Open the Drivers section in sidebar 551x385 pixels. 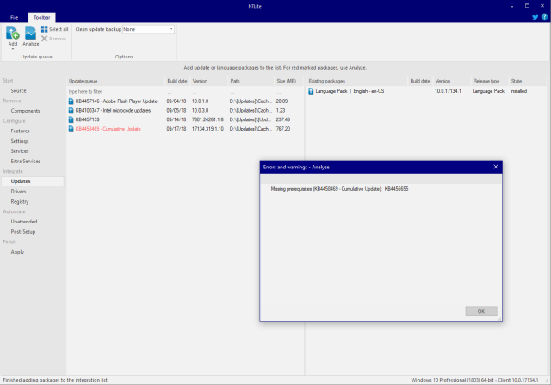tap(19, 191)
